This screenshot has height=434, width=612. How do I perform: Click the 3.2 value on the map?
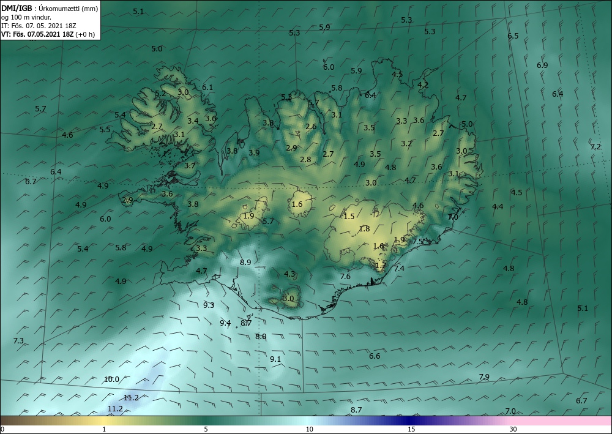[407, 144]
